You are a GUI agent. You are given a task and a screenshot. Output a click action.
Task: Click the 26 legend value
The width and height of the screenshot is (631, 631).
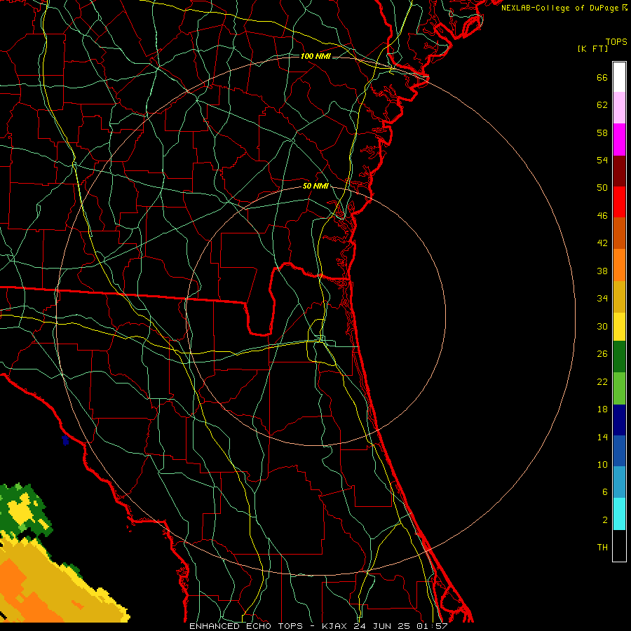coord(602,354)
